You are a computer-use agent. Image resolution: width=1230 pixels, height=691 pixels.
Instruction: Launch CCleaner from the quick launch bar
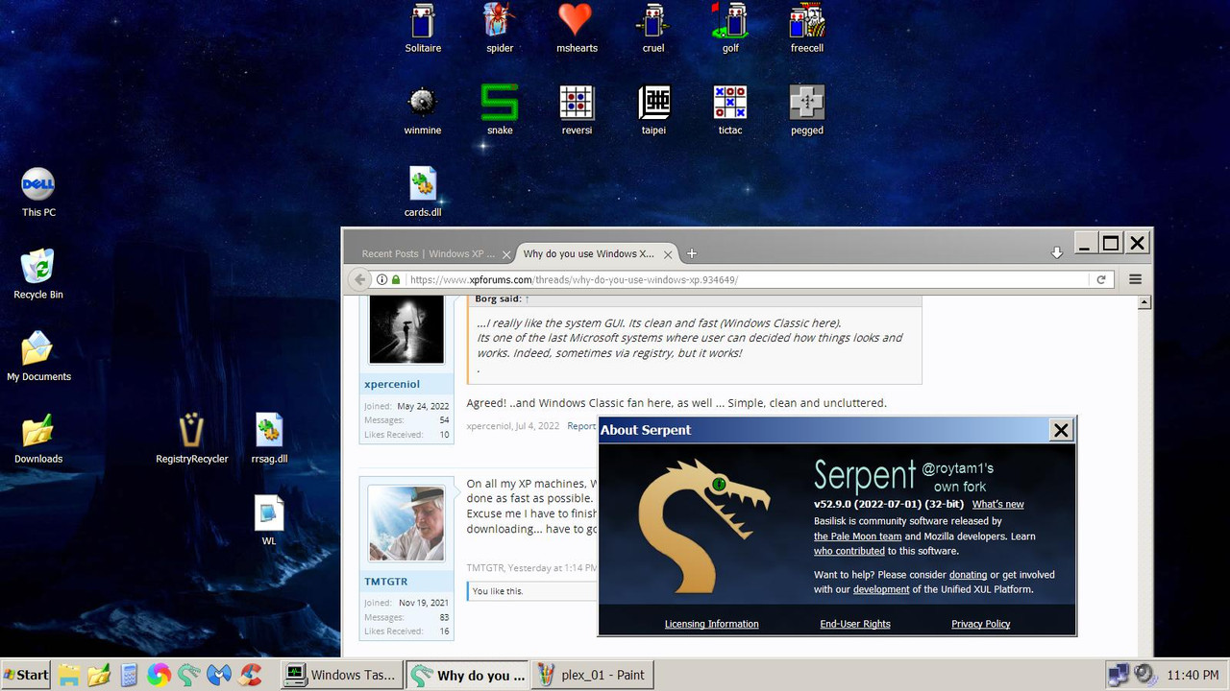pos(251,675)
